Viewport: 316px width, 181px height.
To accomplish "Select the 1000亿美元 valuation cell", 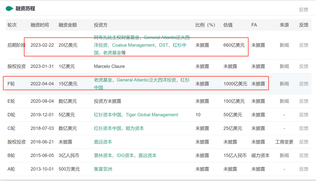I will pos(235,84).
